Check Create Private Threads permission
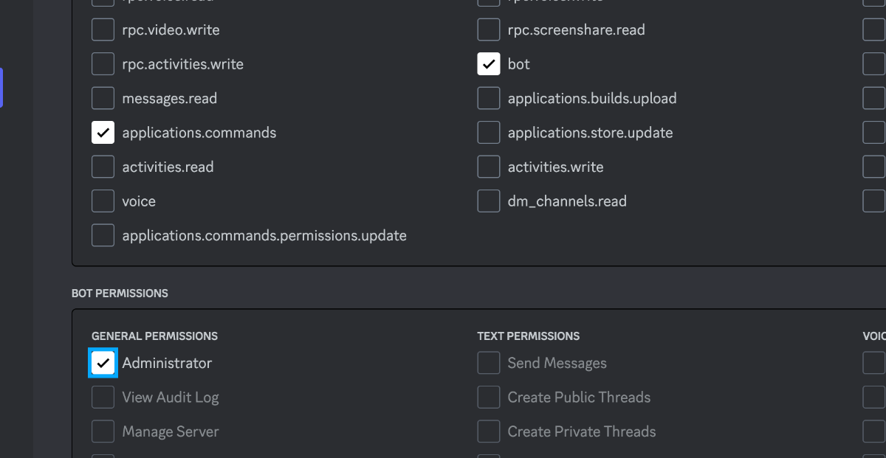The height and width of the screenshot is (458, 886). pos(489,431)
